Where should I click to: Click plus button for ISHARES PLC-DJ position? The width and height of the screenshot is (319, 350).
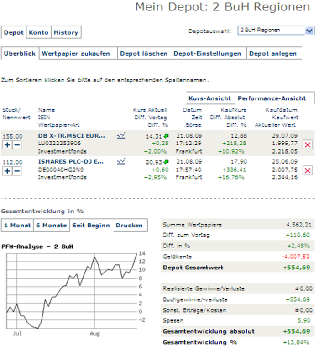[7, 171]
